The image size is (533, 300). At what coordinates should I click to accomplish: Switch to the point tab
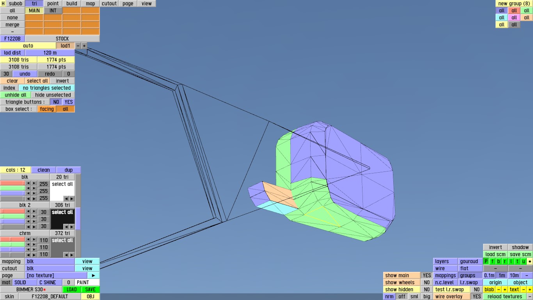point(53,4)
